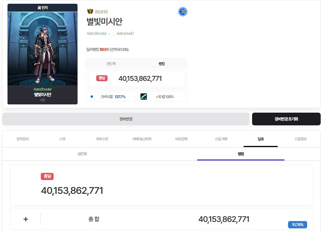Viewport: 321px width, 232px height.
Task: Open the 장착장비 tab
Action: click(x=22, y=139)
